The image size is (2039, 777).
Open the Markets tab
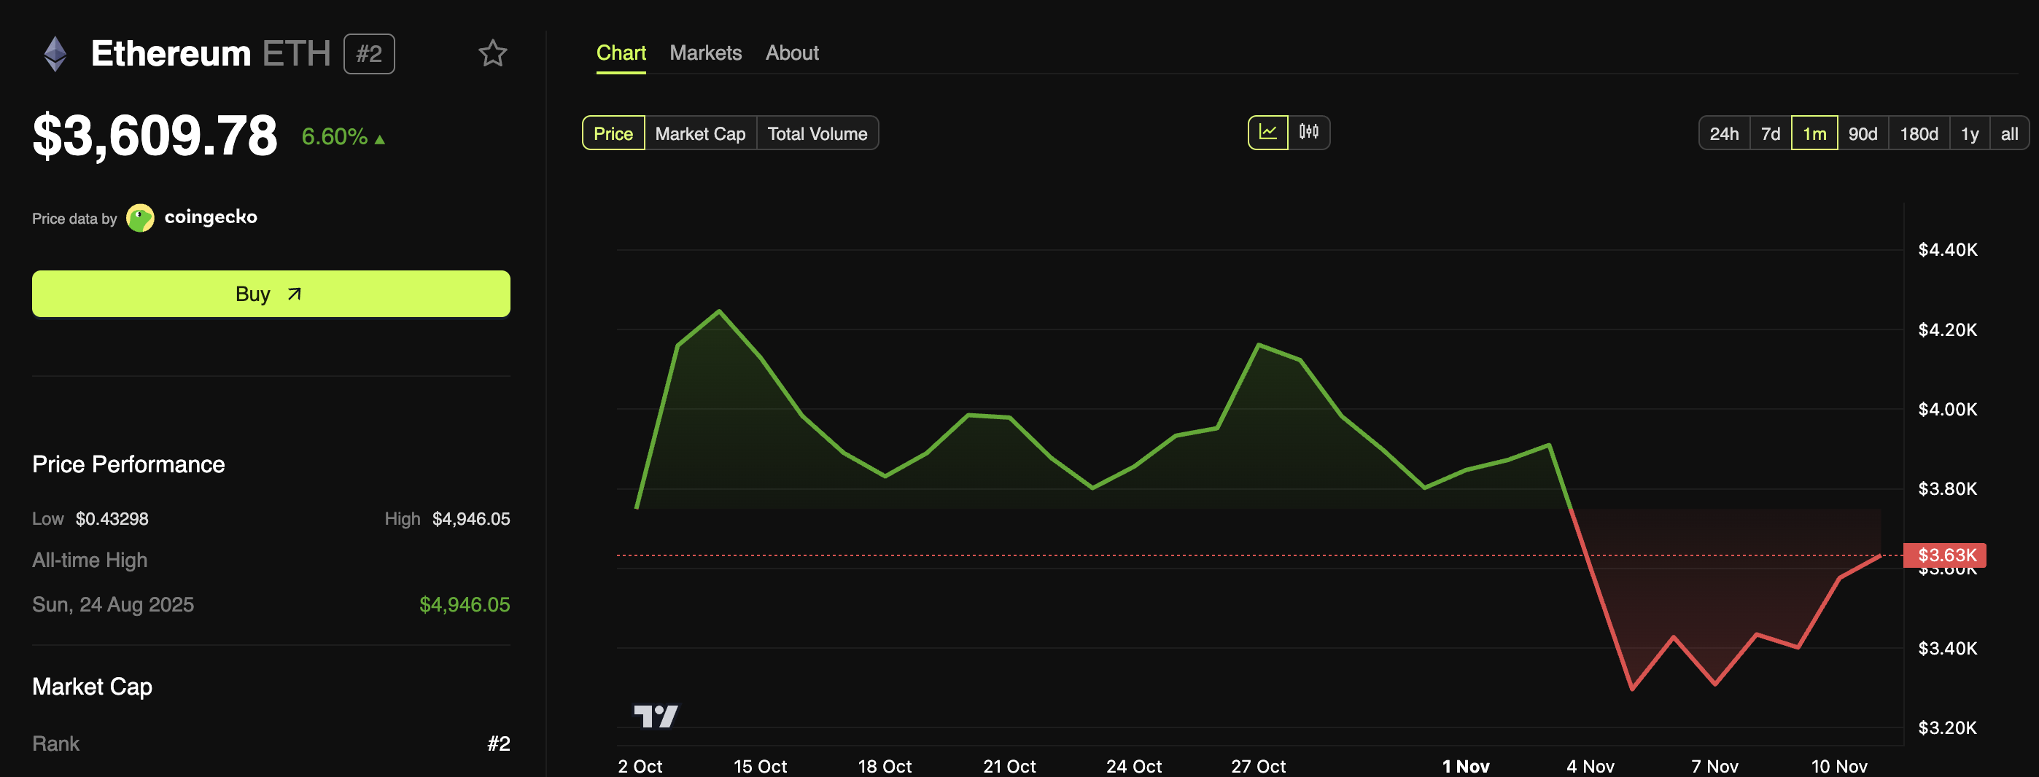(x=705, y=53)
